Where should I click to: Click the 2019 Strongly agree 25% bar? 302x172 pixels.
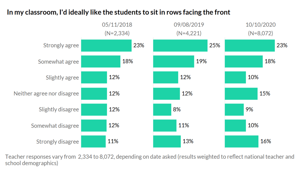[180, 46]
